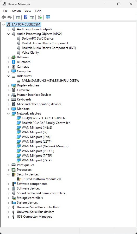Click the Print queues printer icon
Image resolution: width=137 pixels, height=234 pixels.
(14, 165)
